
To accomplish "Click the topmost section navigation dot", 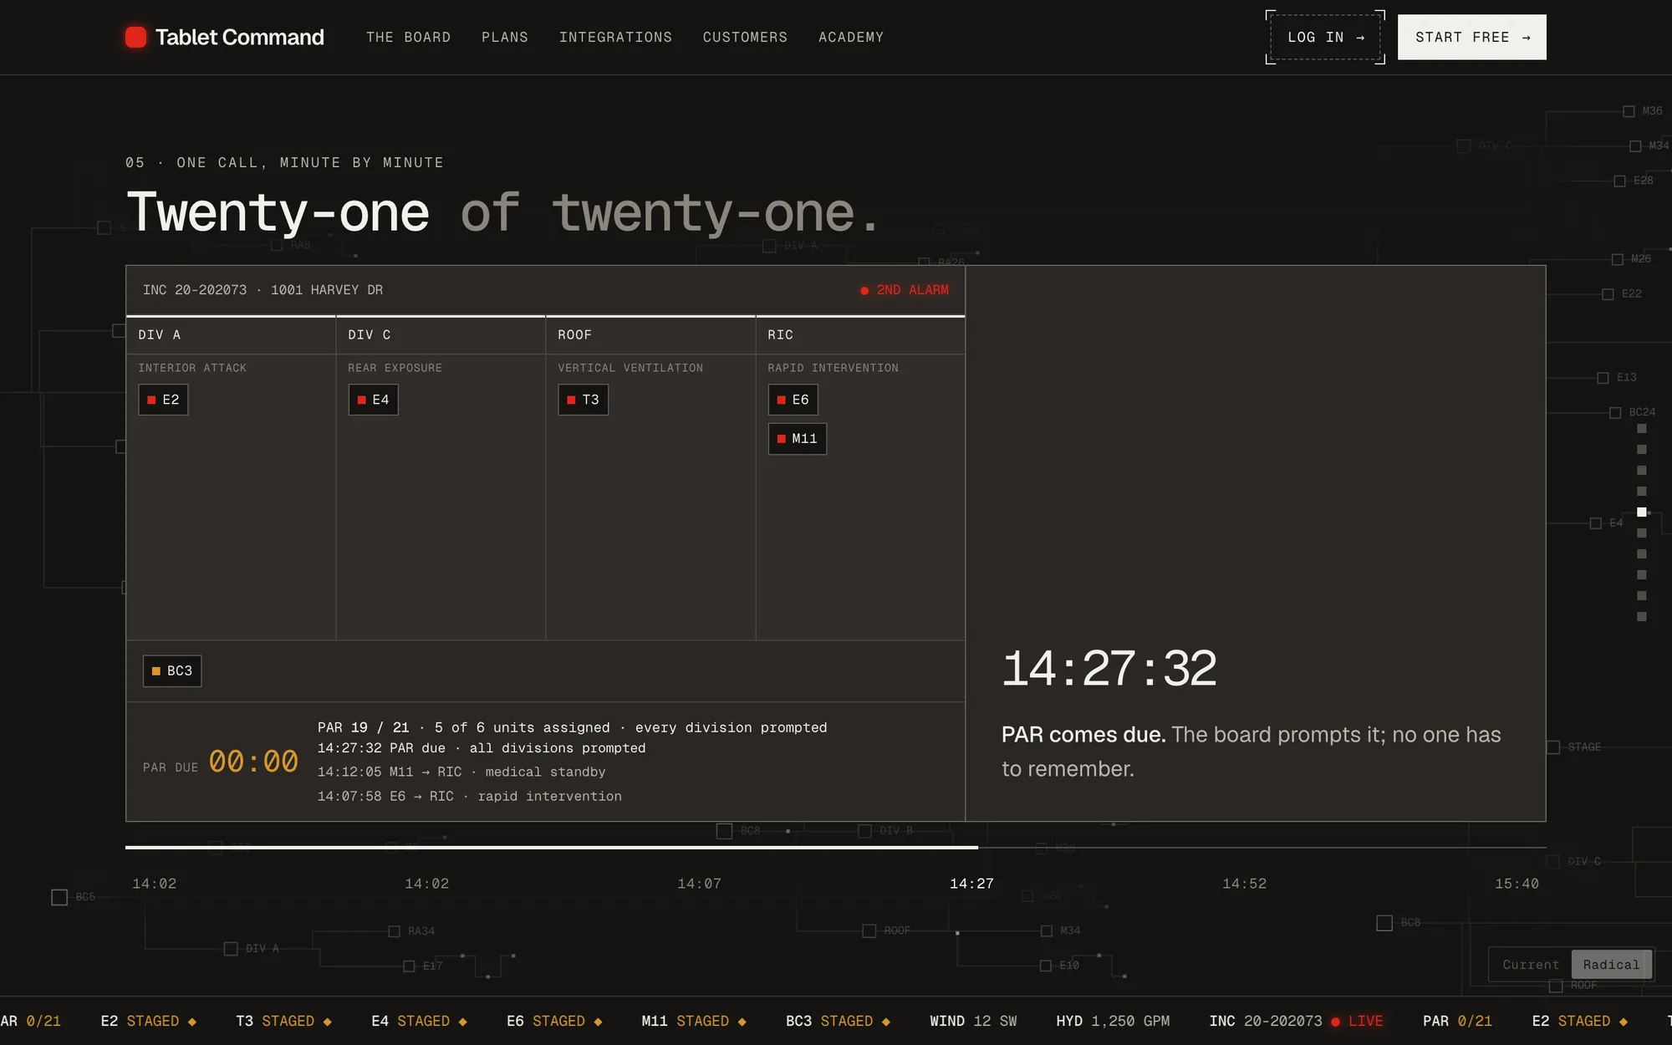I will click(x=1642, y=429).
